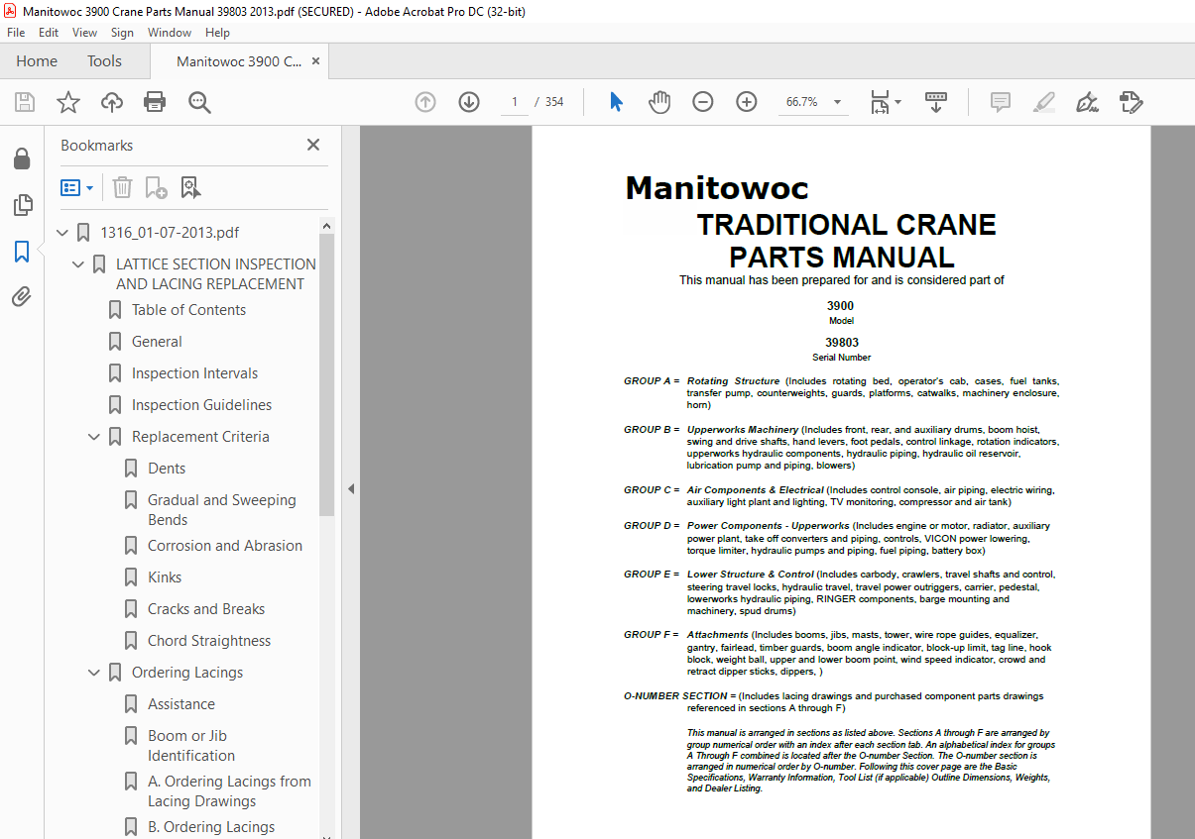Open A. Ordering Lacings from Drawings bookmark
Viewport: 1195px width, 839px height.
(x=229, y=791)
